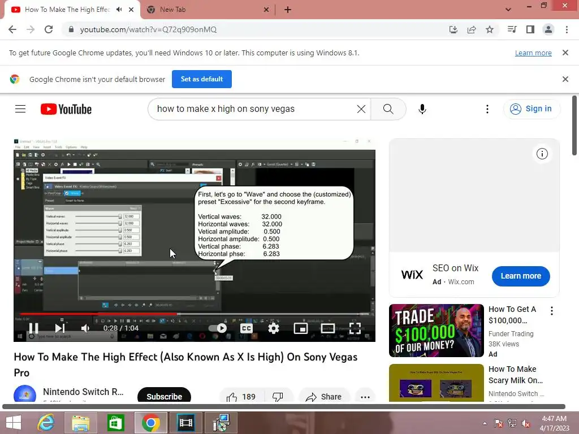Image resolution: width=579 pixels, height=434 pixels.
Task: Subscribe to the channel
Action: click(164, 396)
